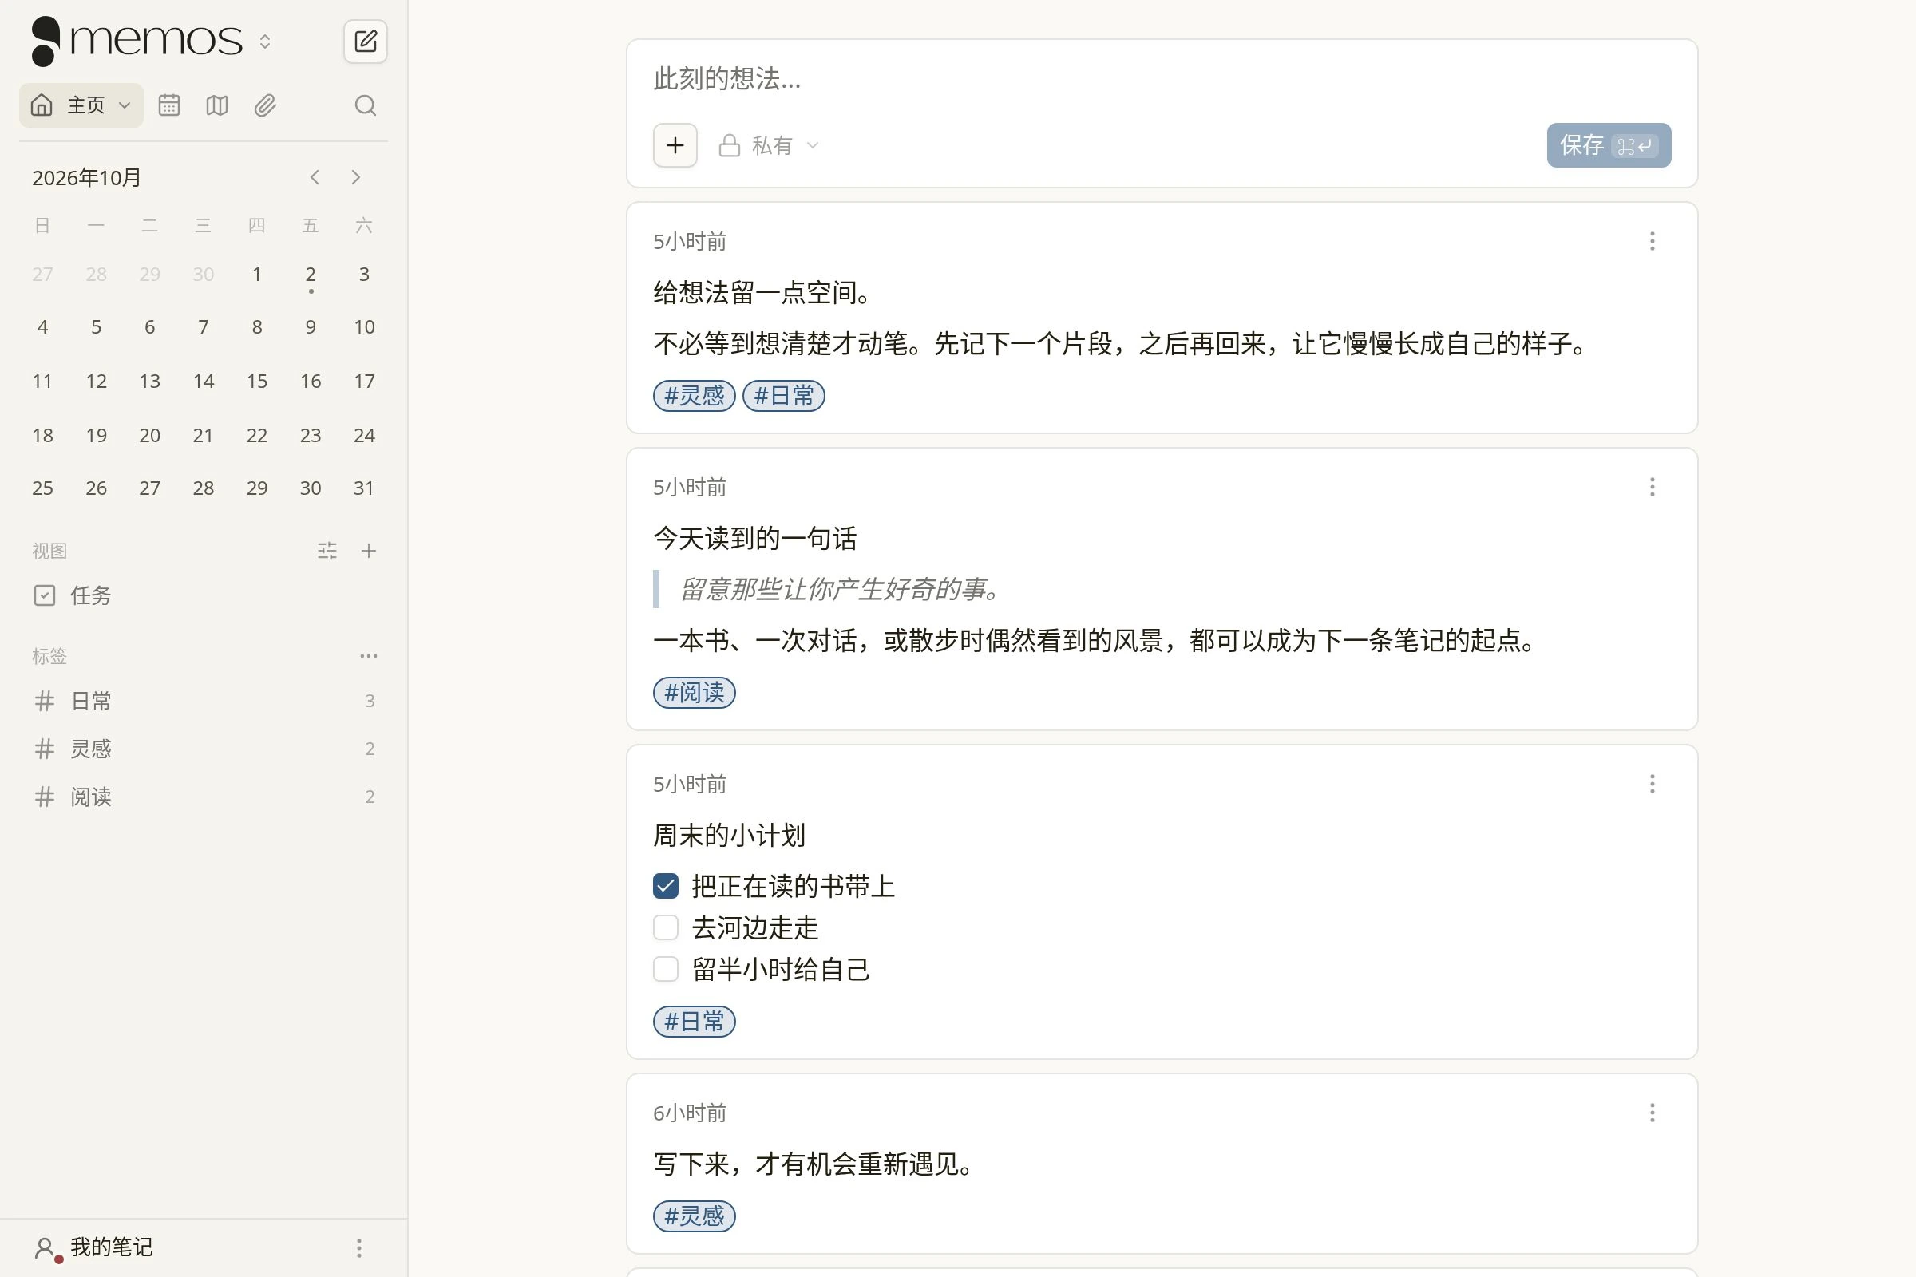
Task: Click the plus button in memo editor
Action: [x=675, y=145]
